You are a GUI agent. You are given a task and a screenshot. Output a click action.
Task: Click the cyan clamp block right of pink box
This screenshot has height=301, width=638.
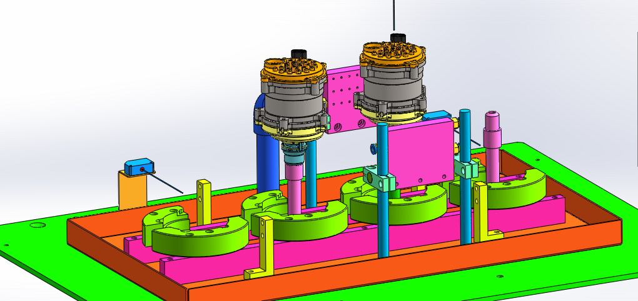pyautogui.click(x=466, y=169)
